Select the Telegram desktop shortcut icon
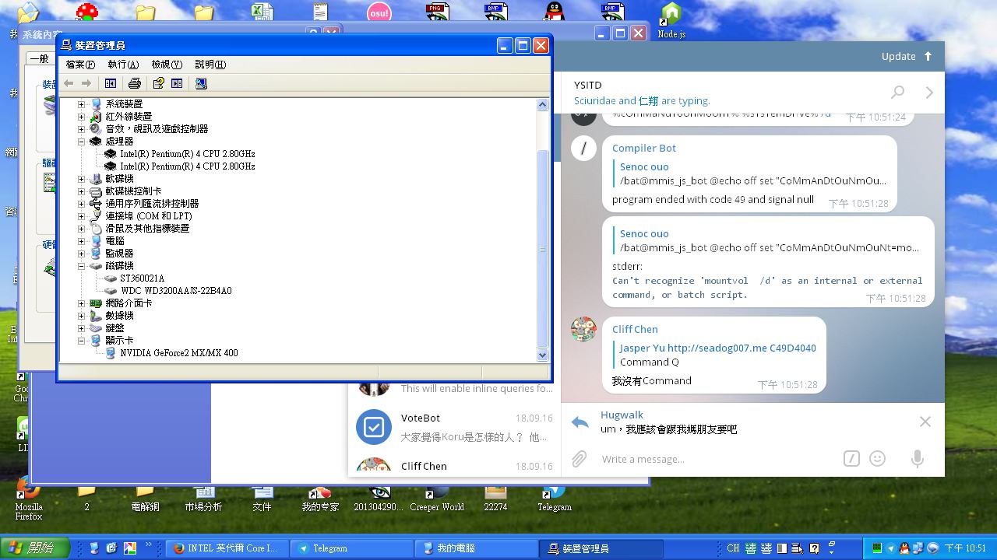 (555, 498)
